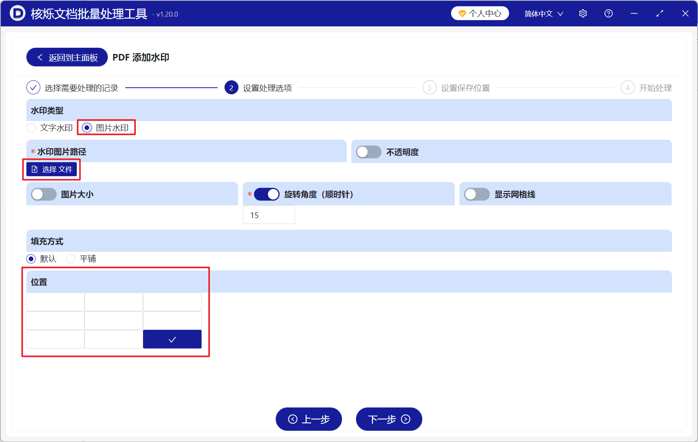Image resolution: width=698 pixels, height=442 pixels.
Task: Enable the 显示网格线 toggle
Action: pyautogui.click(x=477, y=194)
